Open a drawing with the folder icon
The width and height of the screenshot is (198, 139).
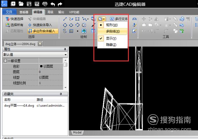(x=21, y=4)
